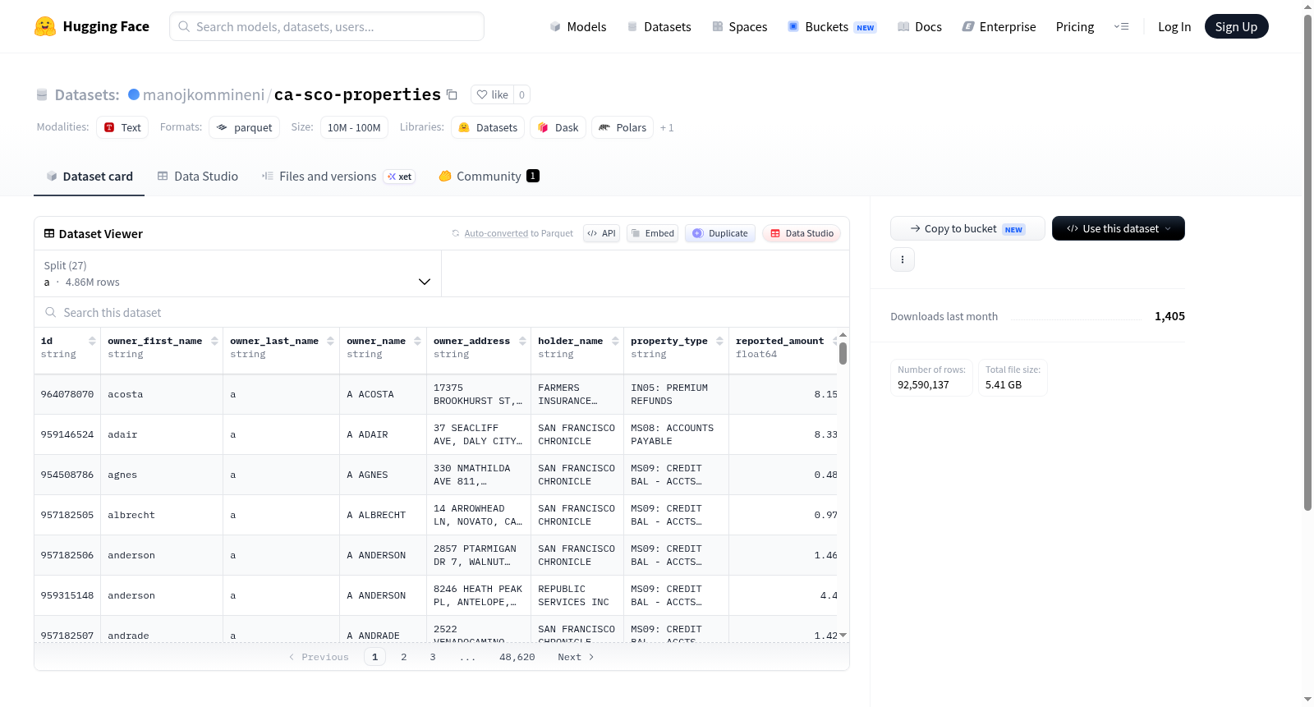Open the Community tab
Viewport: 1314px width, 707px height.
point(489,176)
